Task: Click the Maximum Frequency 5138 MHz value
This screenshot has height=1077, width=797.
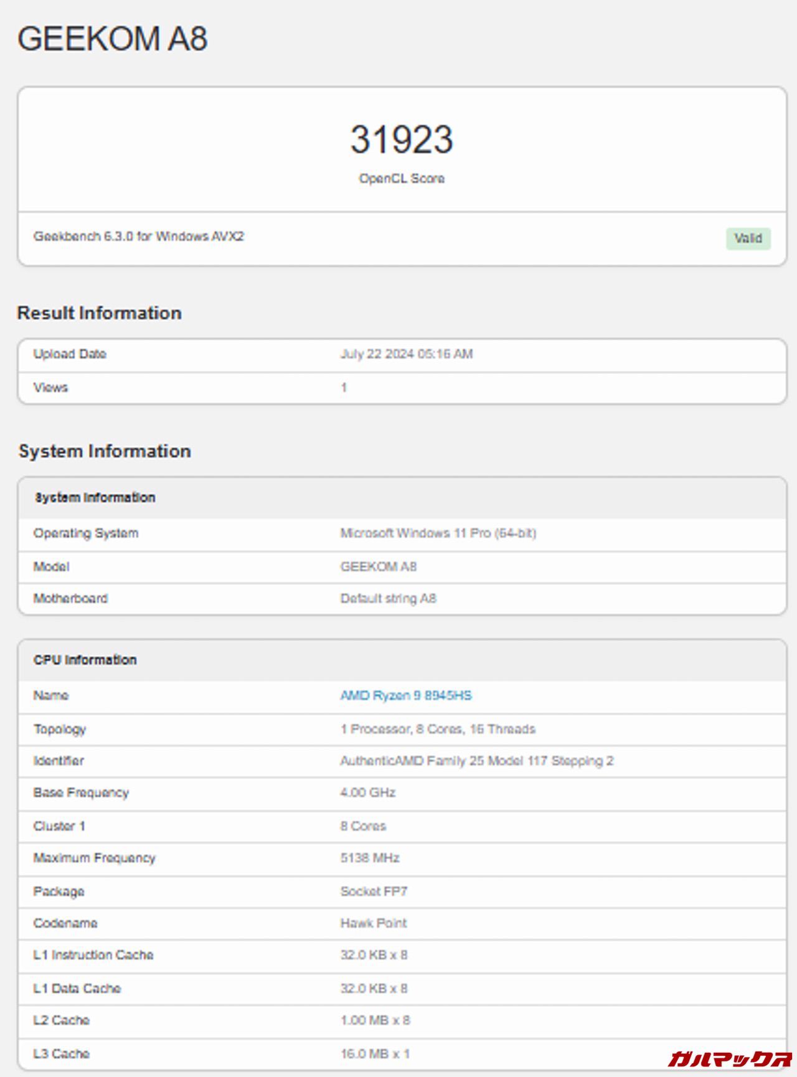Action: coord(369,858)
